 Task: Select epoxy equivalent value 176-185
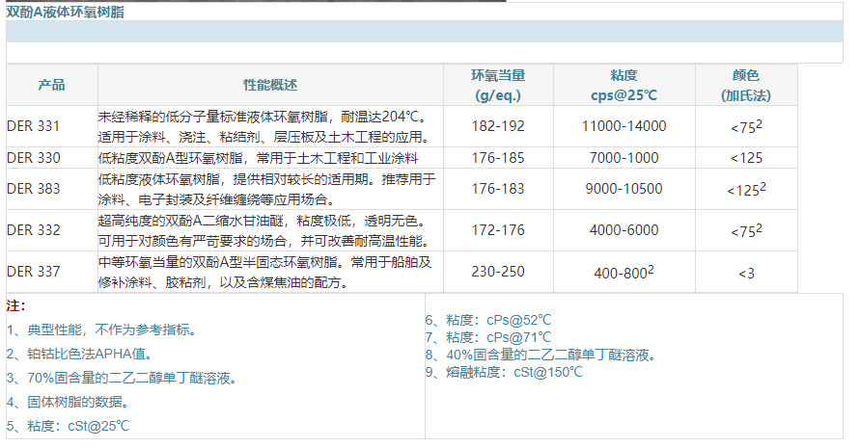point(498,158)
